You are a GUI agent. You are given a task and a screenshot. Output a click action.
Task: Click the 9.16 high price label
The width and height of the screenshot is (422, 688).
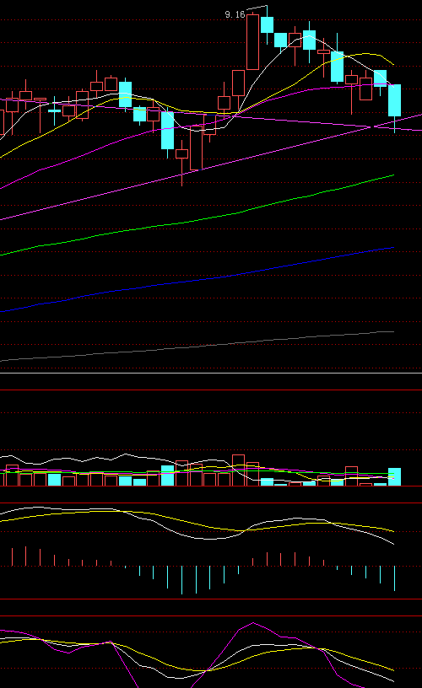tap(235, 14)
